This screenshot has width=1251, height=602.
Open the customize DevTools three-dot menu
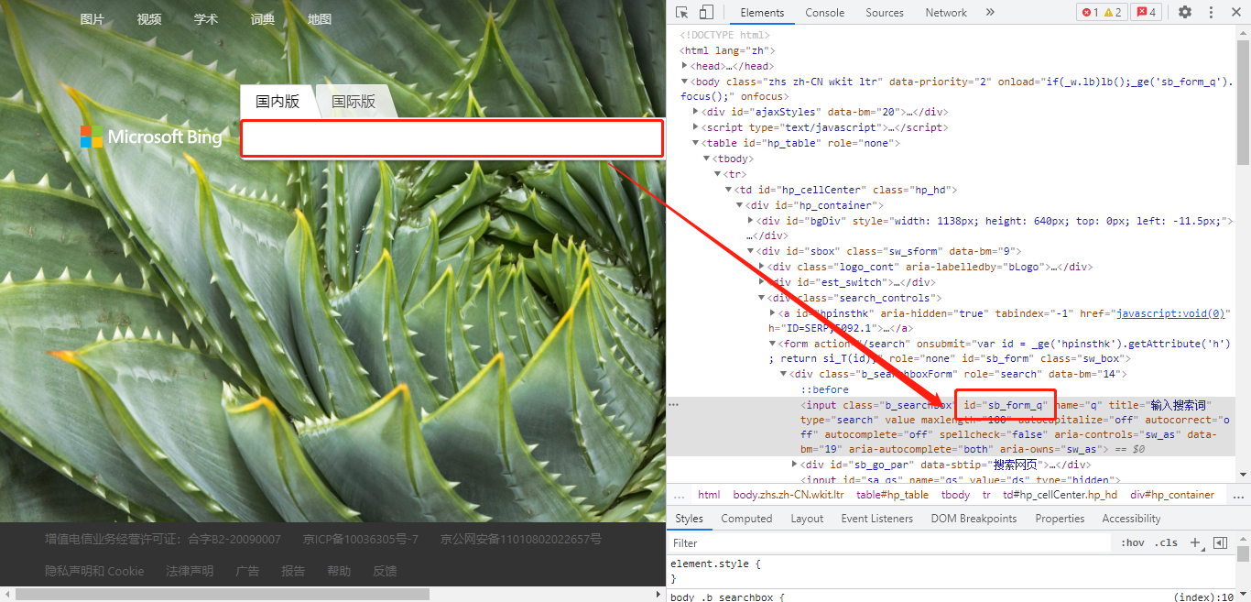pyautogui.click(x=1211, y=12)
